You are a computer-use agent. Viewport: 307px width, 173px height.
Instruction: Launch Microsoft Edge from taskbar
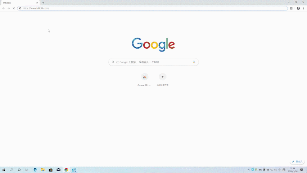(35, 170)
